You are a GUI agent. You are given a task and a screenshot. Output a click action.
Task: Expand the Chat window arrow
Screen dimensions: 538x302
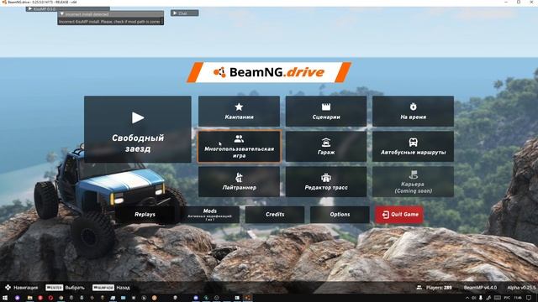(x=175, y=13)
